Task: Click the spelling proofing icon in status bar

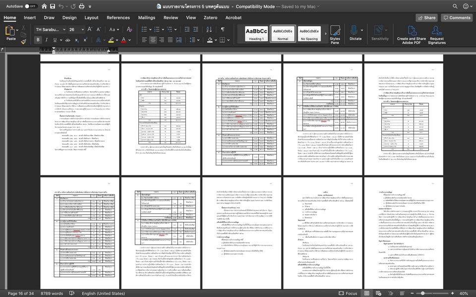Action: tap(72, 293)
